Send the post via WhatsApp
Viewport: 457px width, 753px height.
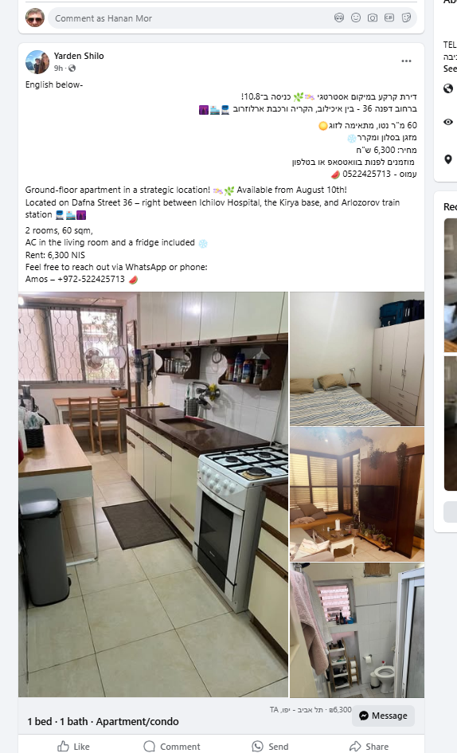pyautogui.click(x=270, y=746)
